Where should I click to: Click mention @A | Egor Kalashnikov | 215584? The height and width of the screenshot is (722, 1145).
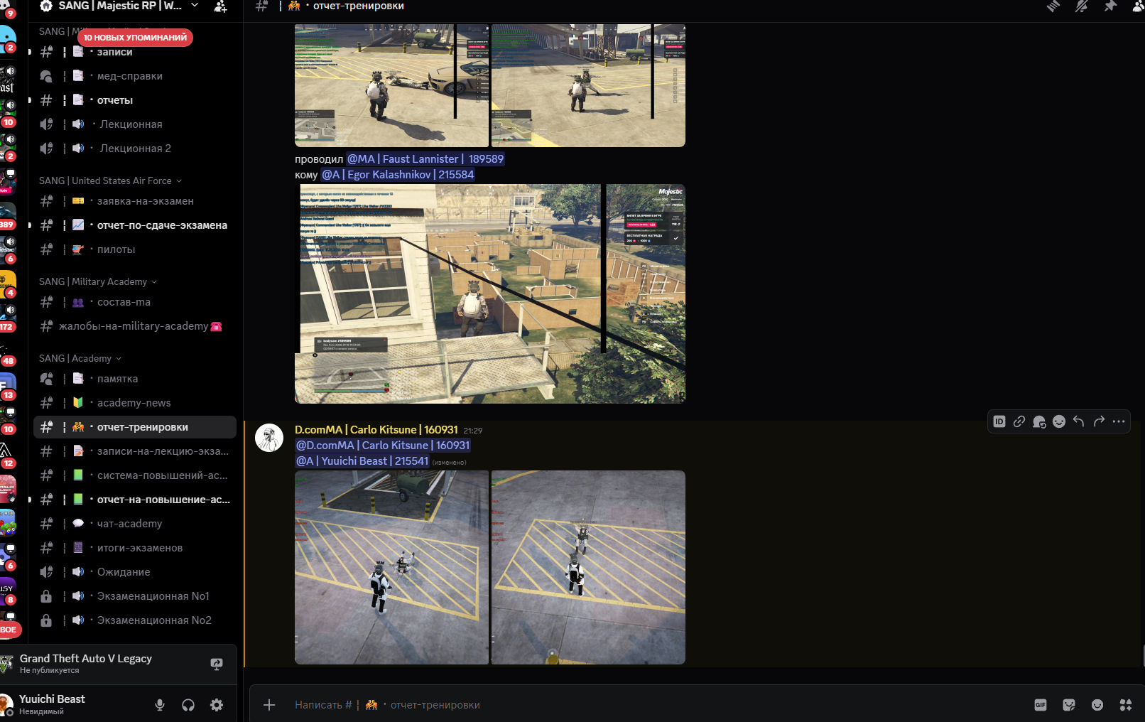pyautogui.click(x=398, y=175)
